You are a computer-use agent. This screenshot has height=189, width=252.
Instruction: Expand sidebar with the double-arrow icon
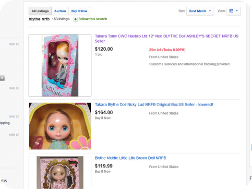[2, 78]
